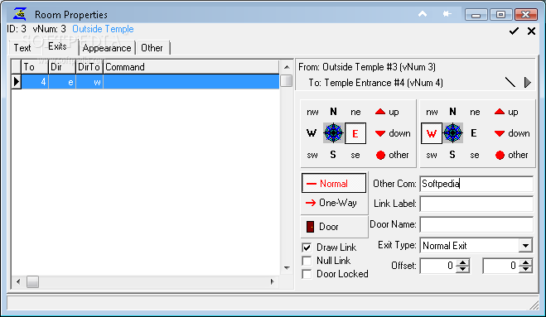Select nw in the From direction compass
Screen dimensions: 546x317
pos(312,112)
